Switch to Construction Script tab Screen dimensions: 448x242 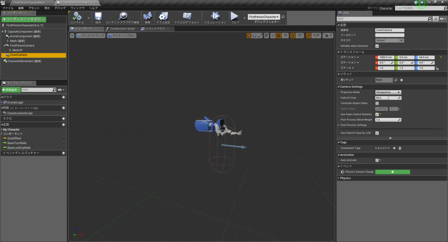pos(122,29)
